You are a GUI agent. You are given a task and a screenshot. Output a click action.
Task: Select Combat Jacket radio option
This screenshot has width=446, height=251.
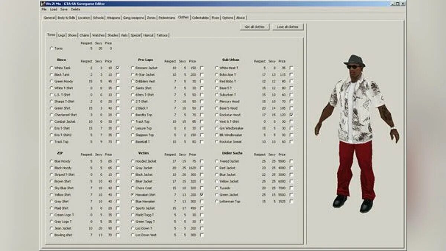[x=52, y=122]
